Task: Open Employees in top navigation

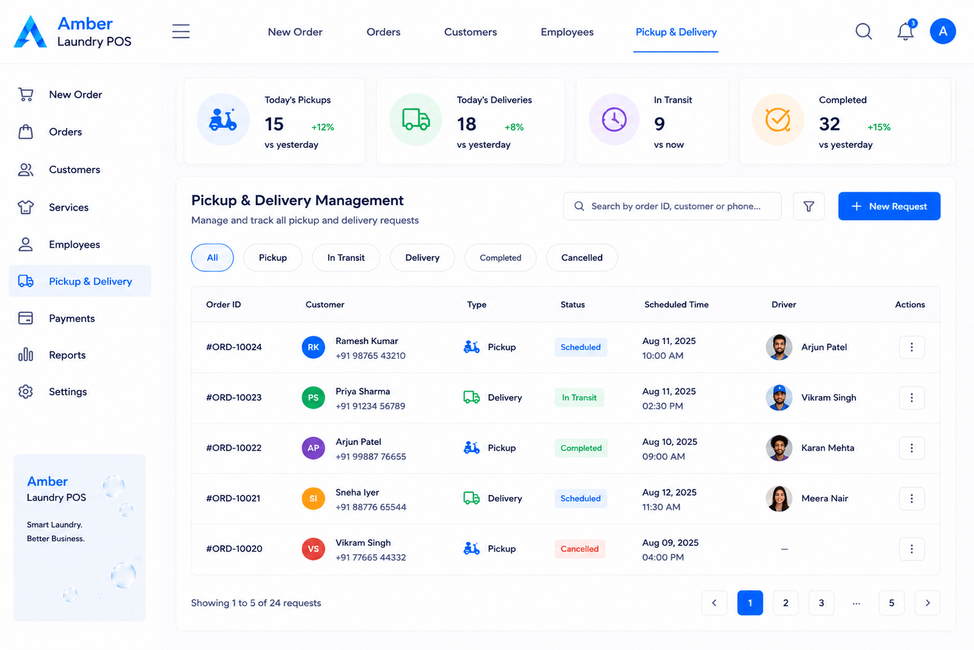Action: (567, 32)
